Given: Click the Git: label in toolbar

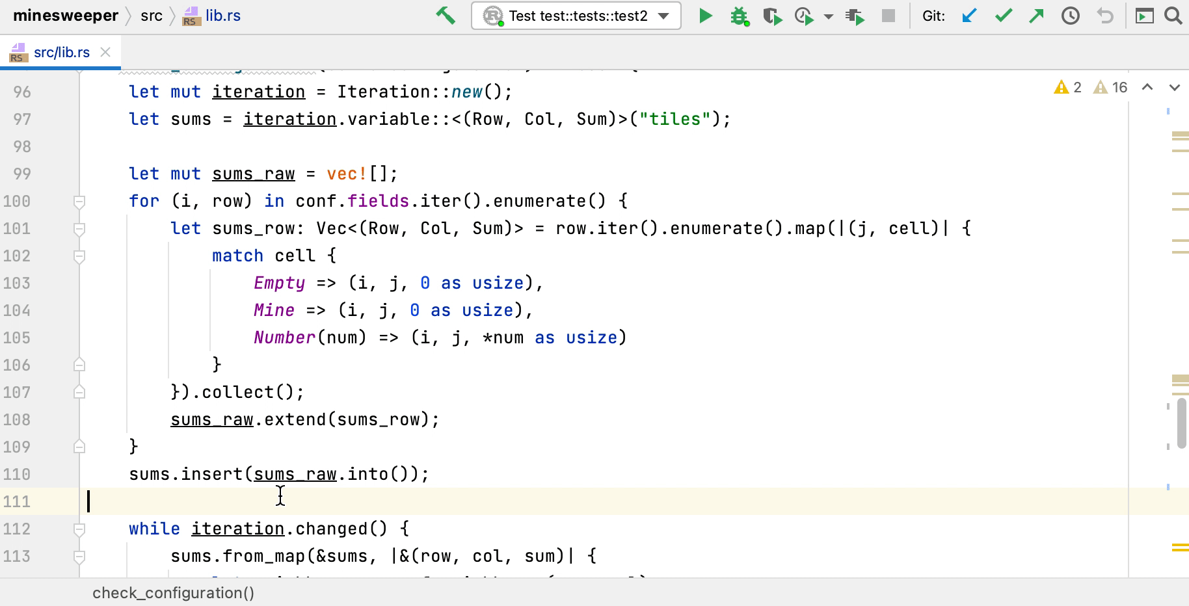Looking at the screenshot, I should [x=934, y=16].
